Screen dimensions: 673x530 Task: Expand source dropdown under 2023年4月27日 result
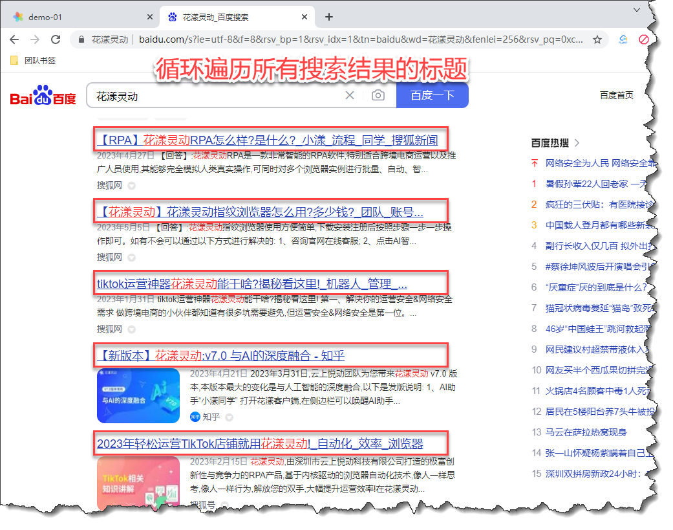[132, 186]
